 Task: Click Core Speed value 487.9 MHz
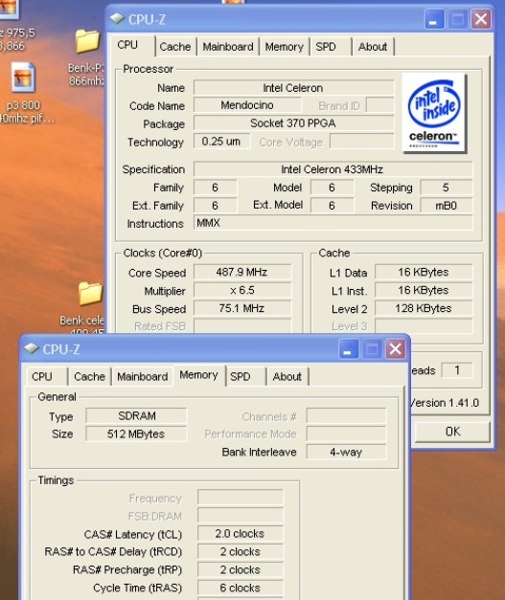242,272
